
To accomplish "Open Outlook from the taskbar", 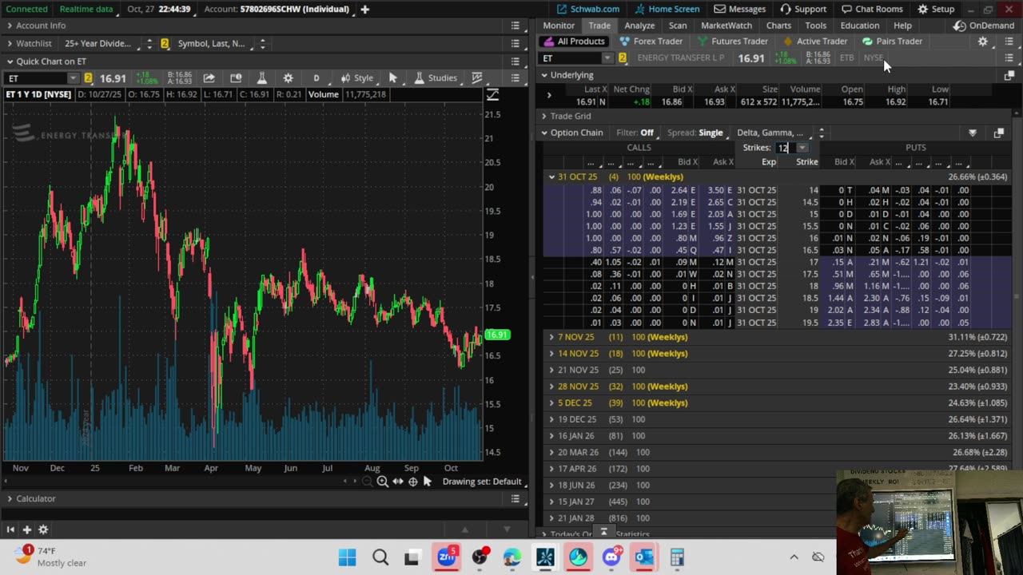I will click(644, 557).
